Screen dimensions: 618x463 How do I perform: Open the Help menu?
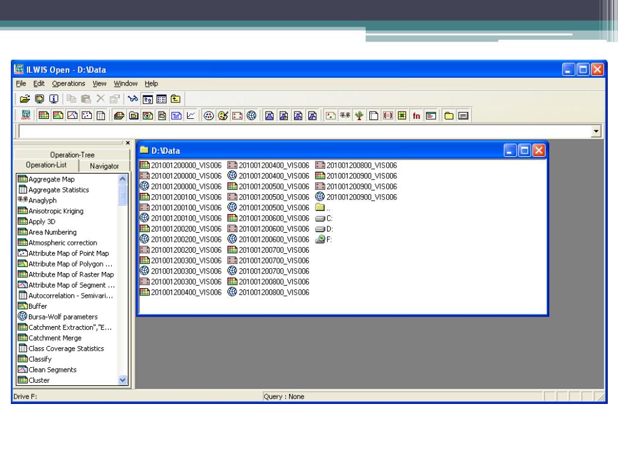(151, 83)
